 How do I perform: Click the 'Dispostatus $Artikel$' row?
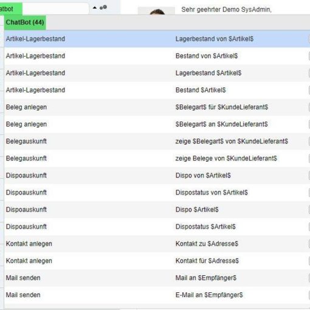click(157, 227)
